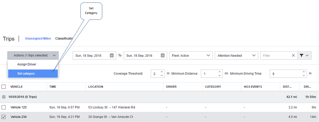Viewport: 319px width, 122px height.
Task: Increase the Coverage Threshold value
Action: point(161,72)
